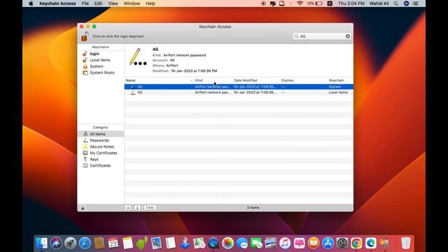The height and width of the screenshot is (252, 448).
Task: Open Spotlight search in the menu bar
Action: pyautogui.click(x=395, y=3)
